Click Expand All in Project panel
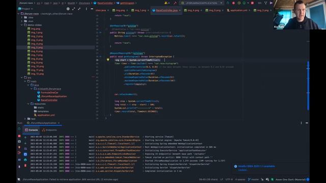 click(73, 9)
